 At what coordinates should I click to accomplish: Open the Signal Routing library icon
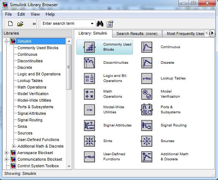tap(147, 126)
